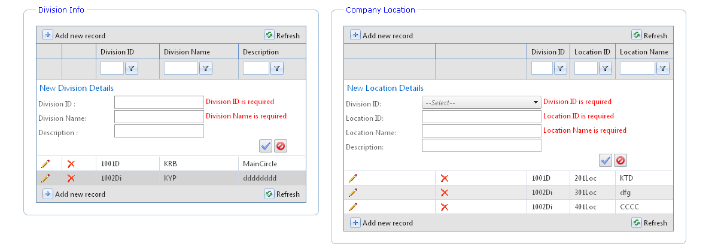Open Division ID select dropdown
The width and height of the screenshot is (721, 250).
pyautogui.click(x=481, y=103)
